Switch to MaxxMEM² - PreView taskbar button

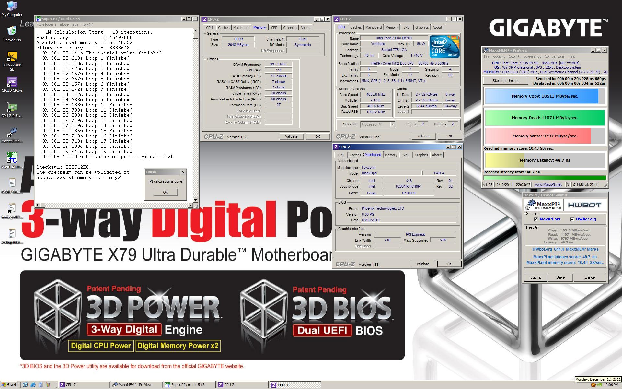[136, 385]
